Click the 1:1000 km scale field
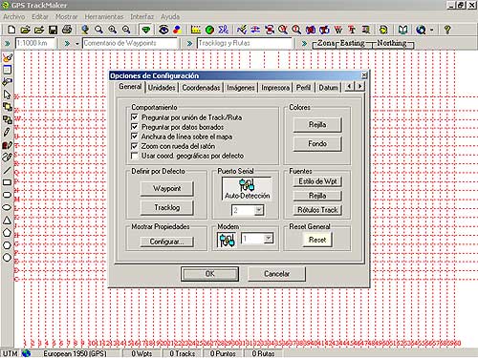 coord(34,43)
